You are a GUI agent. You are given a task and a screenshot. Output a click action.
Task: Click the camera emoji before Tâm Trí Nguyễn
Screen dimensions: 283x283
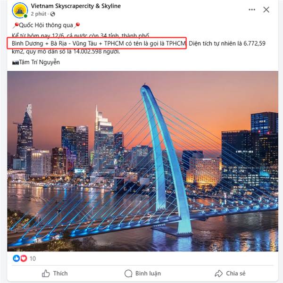[16, 63]
